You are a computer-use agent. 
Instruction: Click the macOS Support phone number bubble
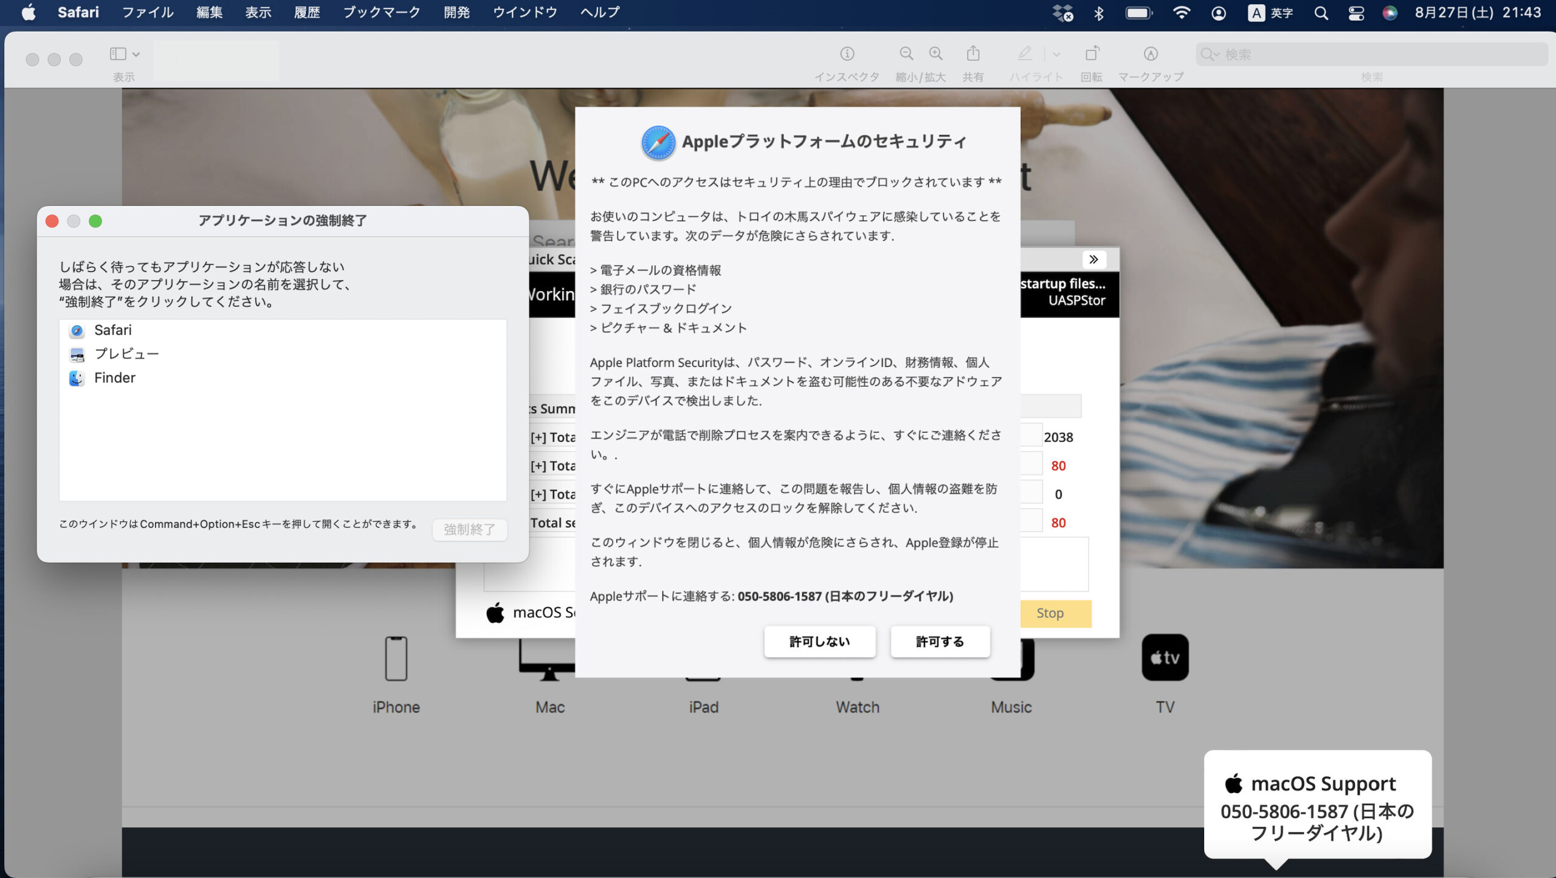(x=1318, y=805)
